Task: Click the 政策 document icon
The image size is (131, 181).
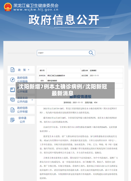Action: coord(13,70)
